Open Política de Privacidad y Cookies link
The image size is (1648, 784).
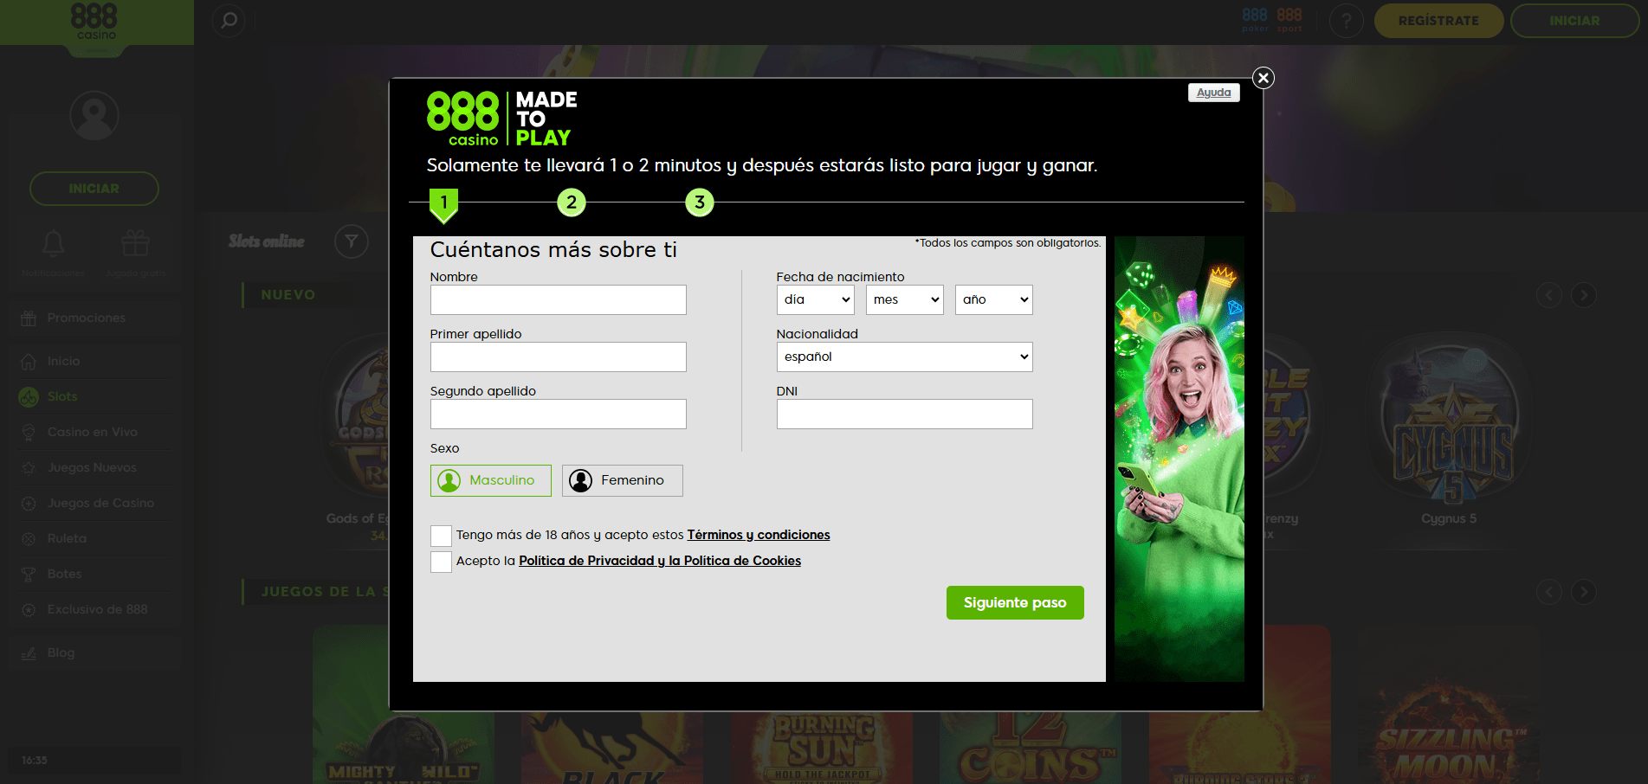[660, 561]
